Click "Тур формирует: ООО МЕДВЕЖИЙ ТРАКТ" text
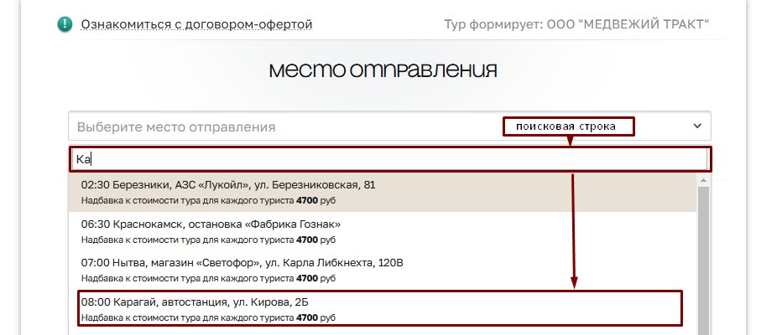Image resolution: width=782 pixels, height=335 pixels. 576,24
